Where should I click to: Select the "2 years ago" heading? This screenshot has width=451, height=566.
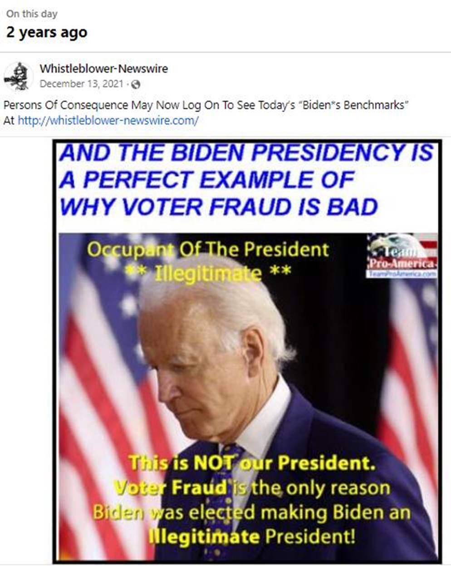tap(46, 33)
